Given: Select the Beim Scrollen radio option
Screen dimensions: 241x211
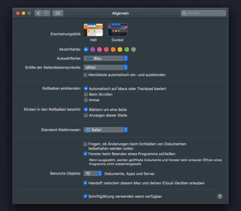Looking at the screenshot, I should pos(86,94).
